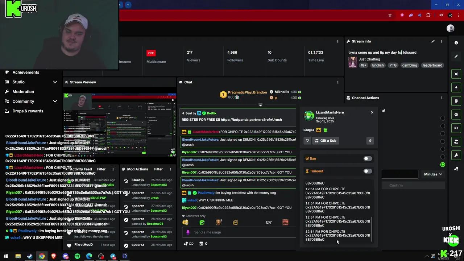464x261 pixels.
Task: Click the gambling tag
Action: (409, 65)
